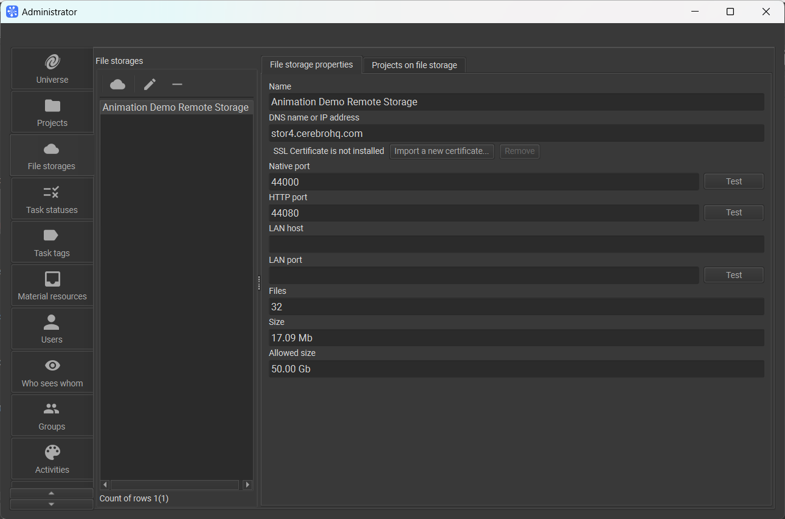
Task: Click the panel splitter handle
Action: [259, 283]
